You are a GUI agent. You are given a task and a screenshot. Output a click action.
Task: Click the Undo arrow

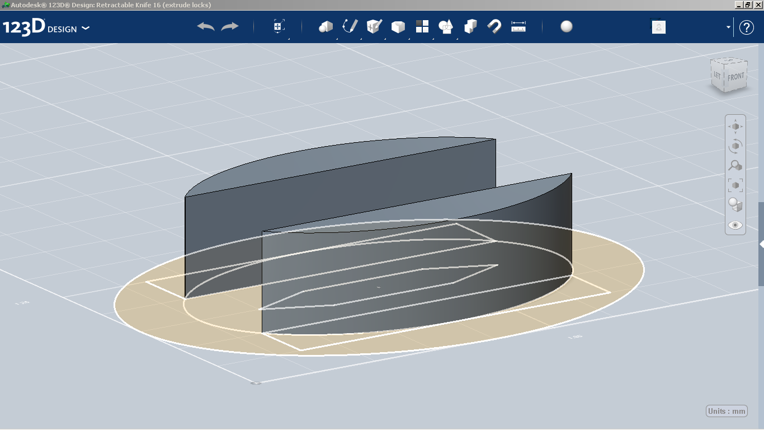(205, 26)
